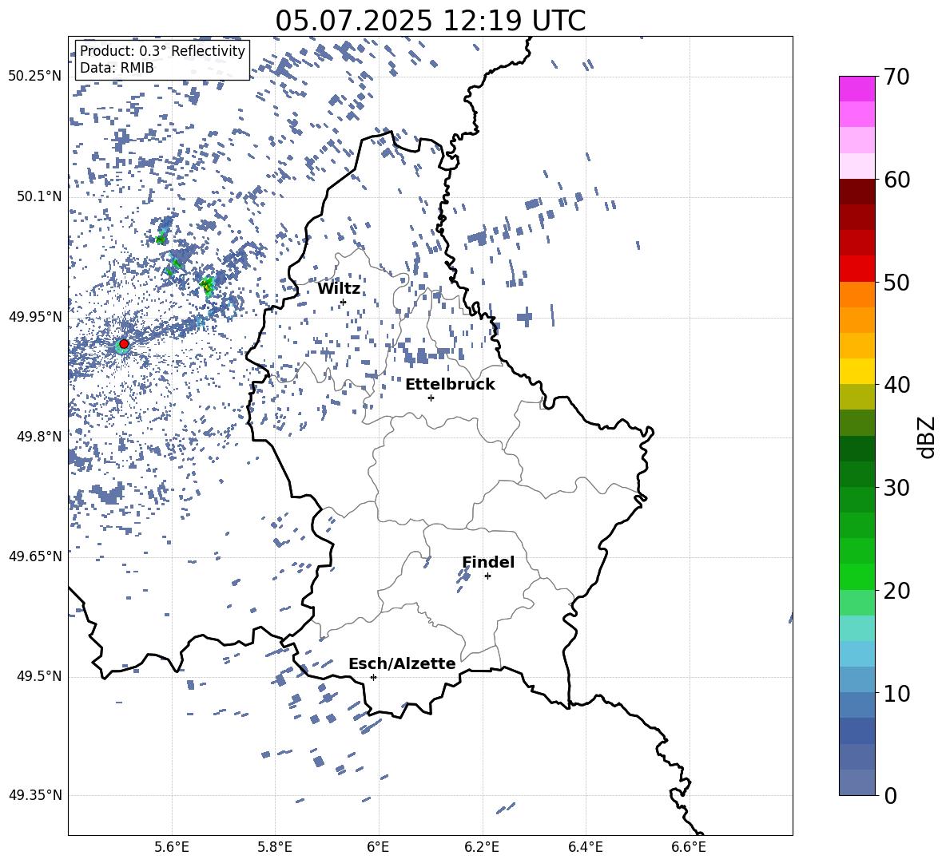
Task: Click the 6.4°E longitude label
Action: tap(585, 847)
